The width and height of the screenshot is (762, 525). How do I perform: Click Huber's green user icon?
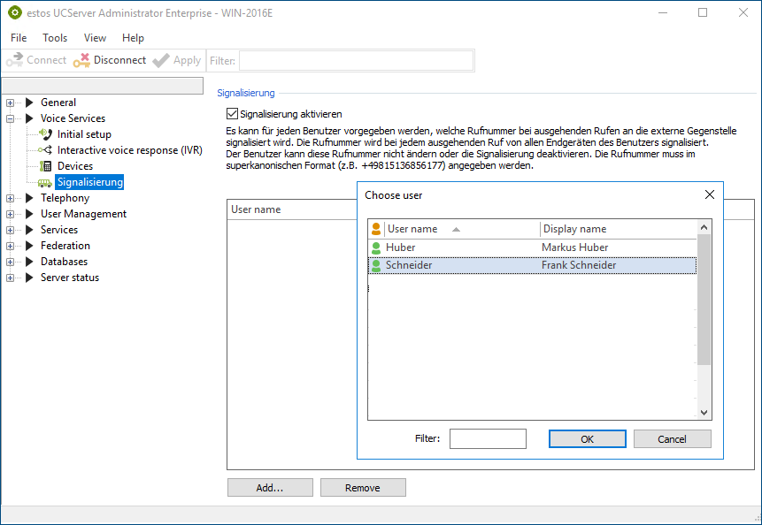(376, 248)
